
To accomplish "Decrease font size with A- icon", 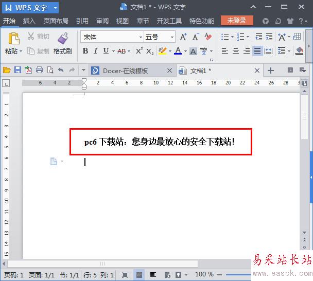I will point(196,37).
